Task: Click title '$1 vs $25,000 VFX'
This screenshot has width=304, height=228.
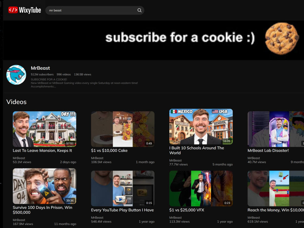Action: point(187,210)
